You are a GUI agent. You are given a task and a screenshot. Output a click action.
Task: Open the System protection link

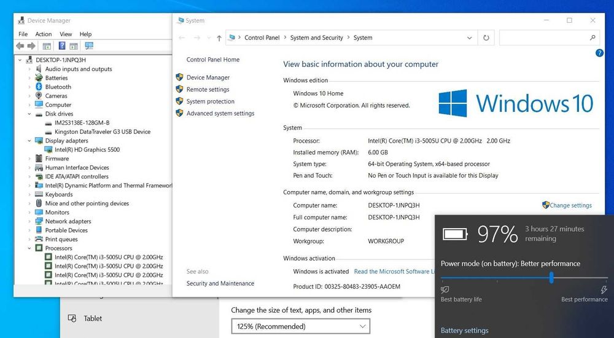pos(210,101)
